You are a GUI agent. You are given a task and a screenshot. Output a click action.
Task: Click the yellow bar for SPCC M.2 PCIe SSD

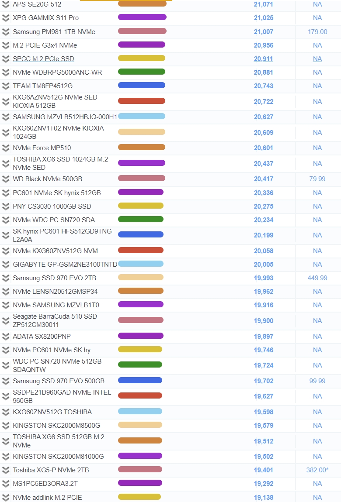click(x=141, y=58)
